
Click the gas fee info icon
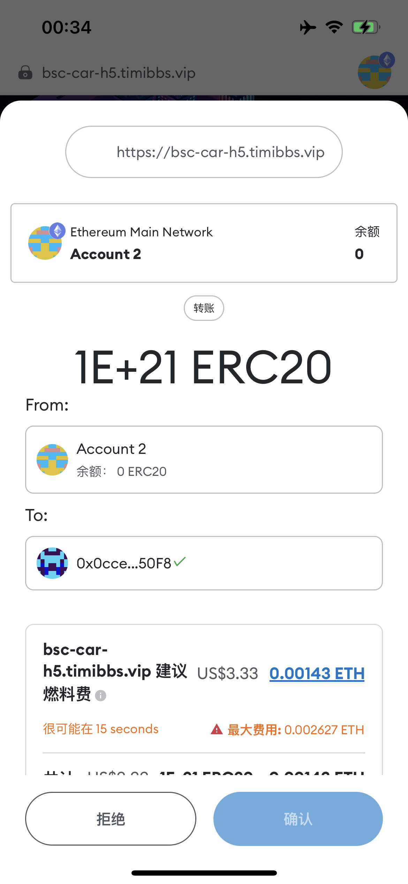click(101, 696)
